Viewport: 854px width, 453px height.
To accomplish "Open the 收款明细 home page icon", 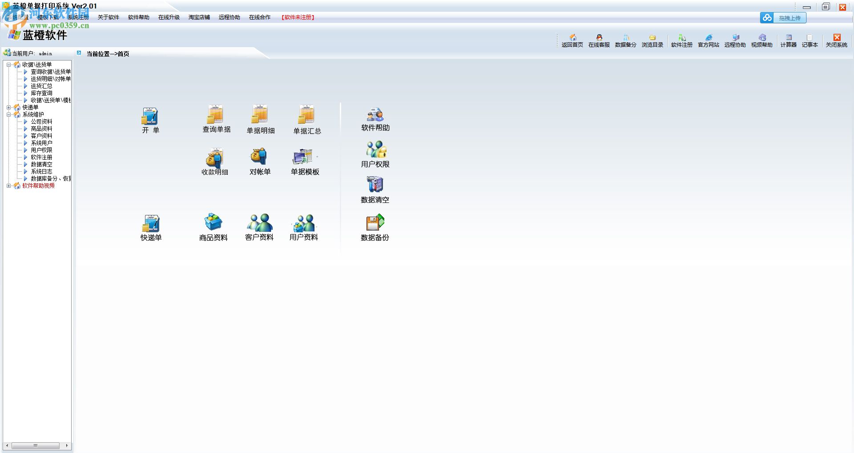I will coord(215,162).
